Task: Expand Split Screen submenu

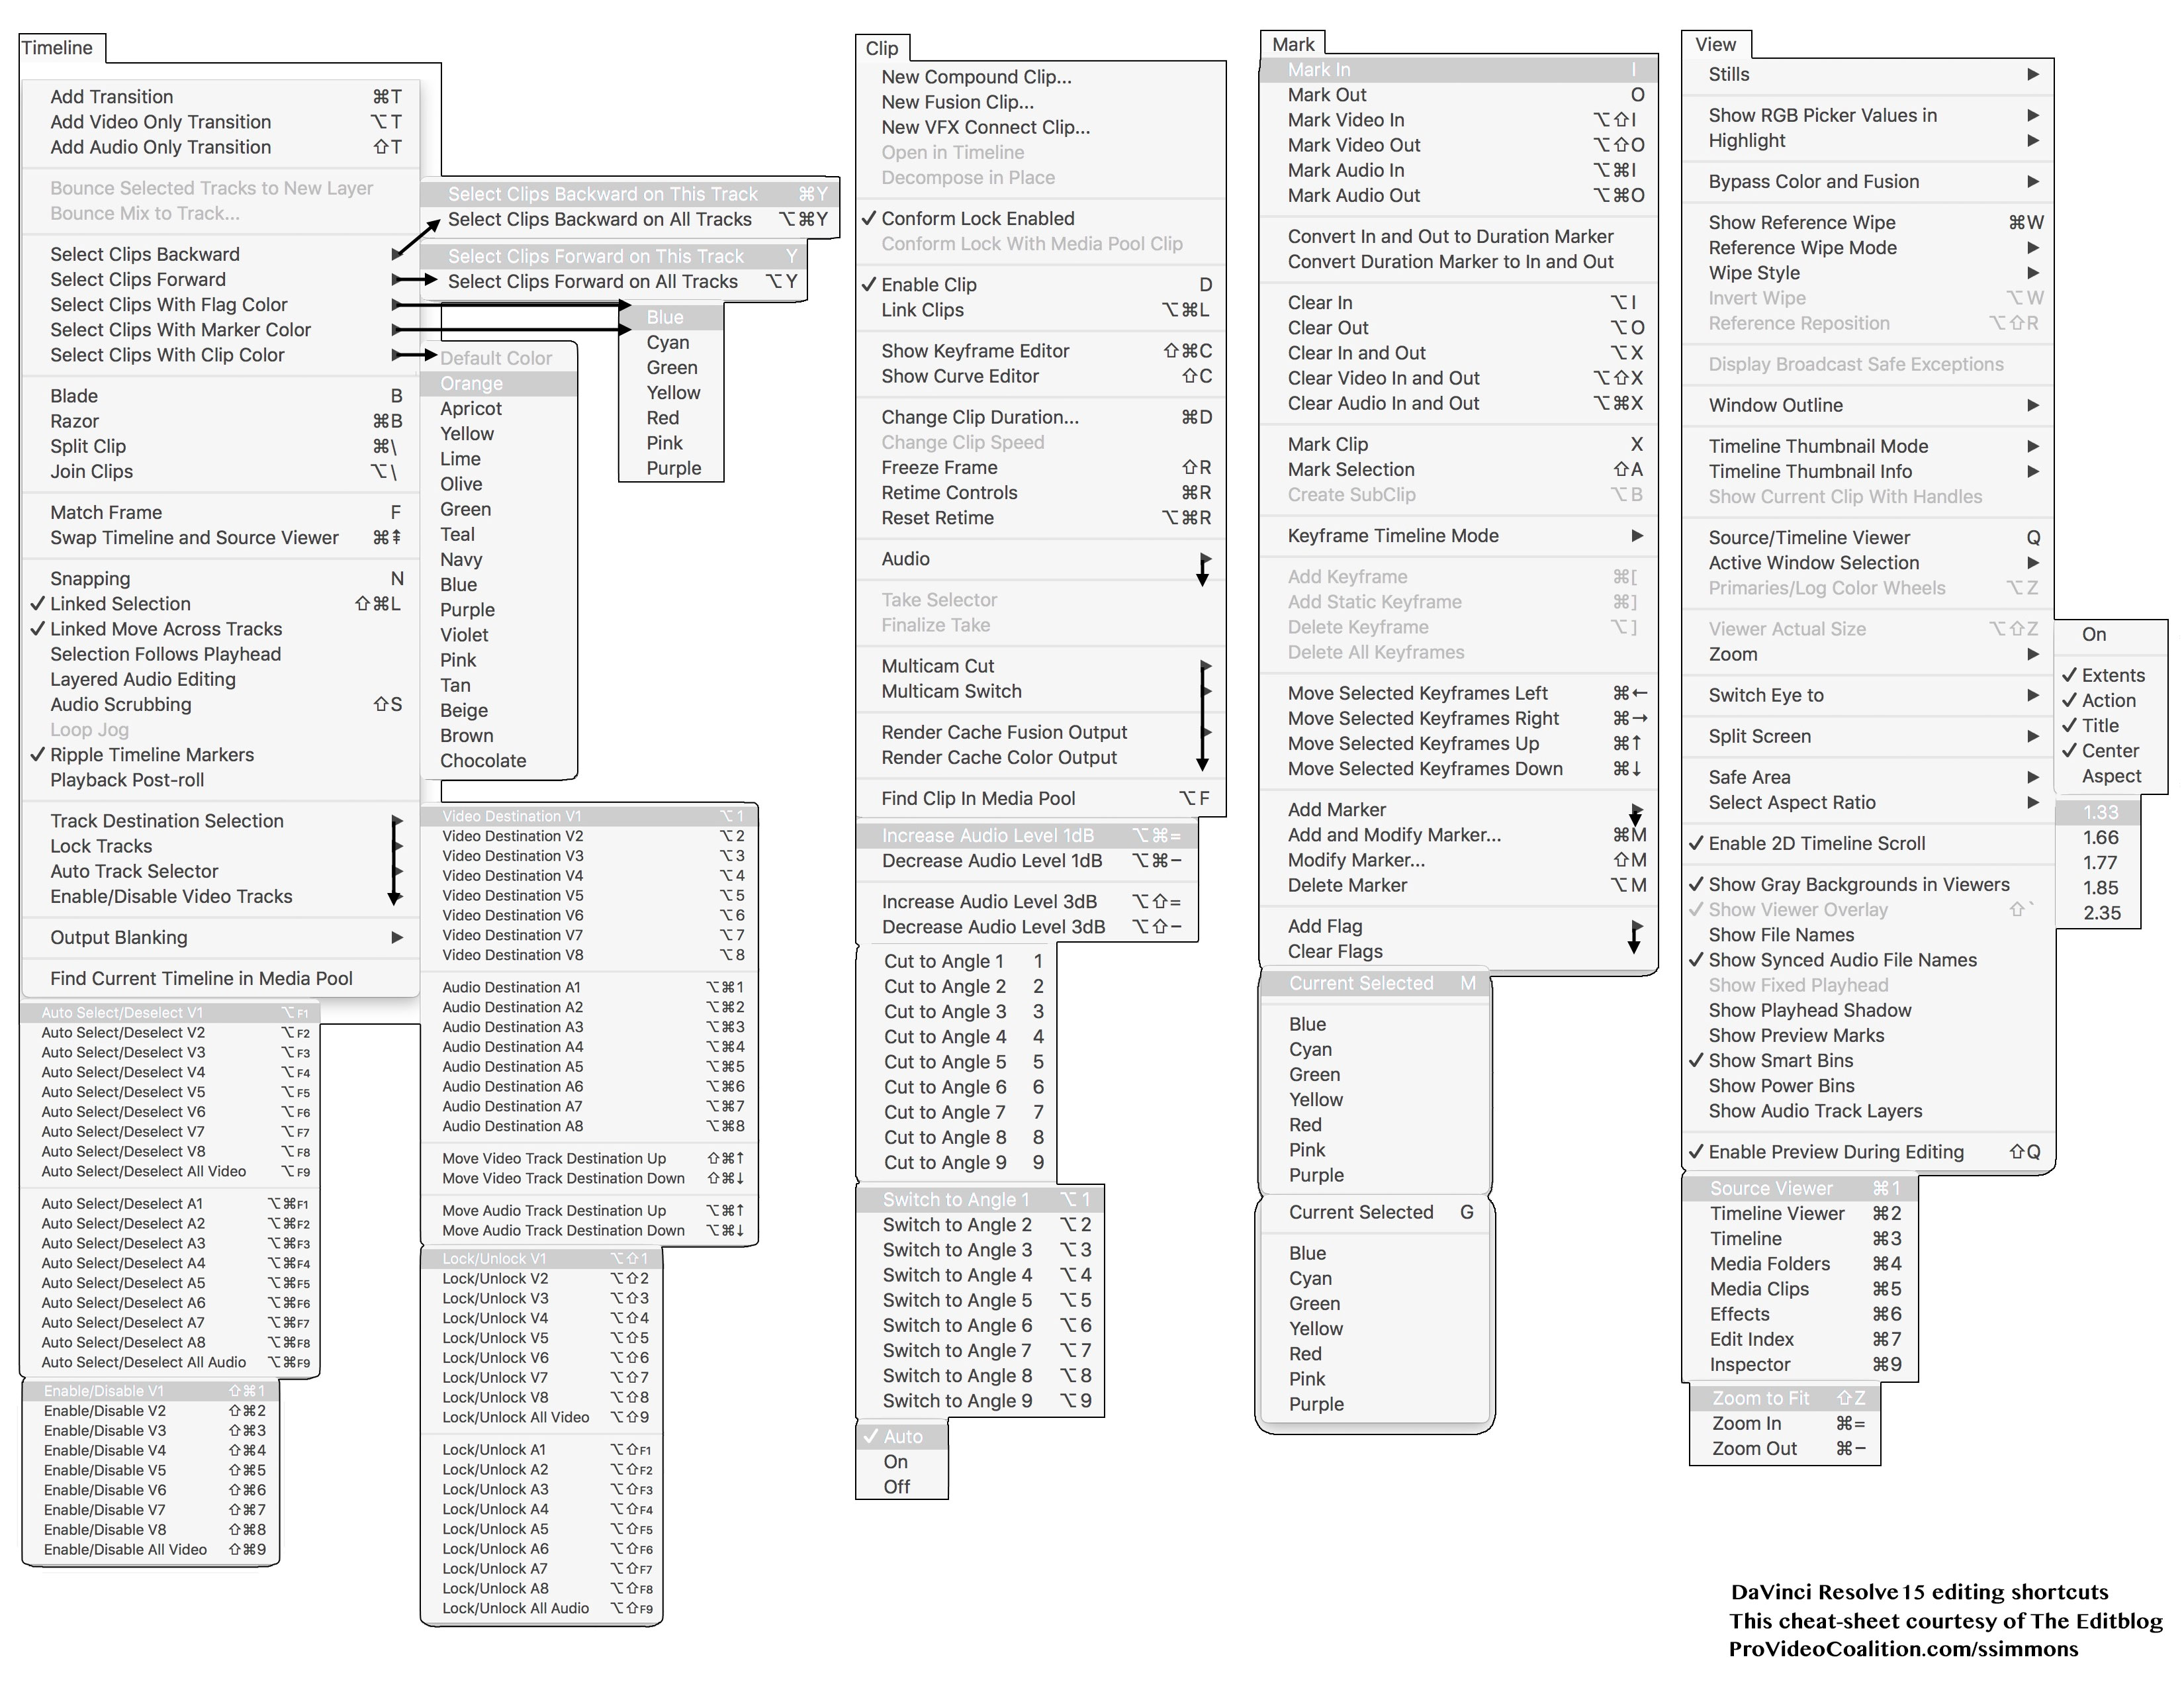Action: click(1868, 736)
